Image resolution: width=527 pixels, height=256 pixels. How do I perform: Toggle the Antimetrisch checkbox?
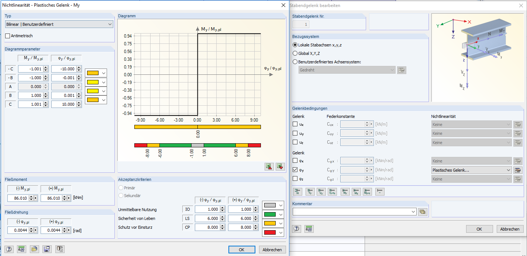7,36
